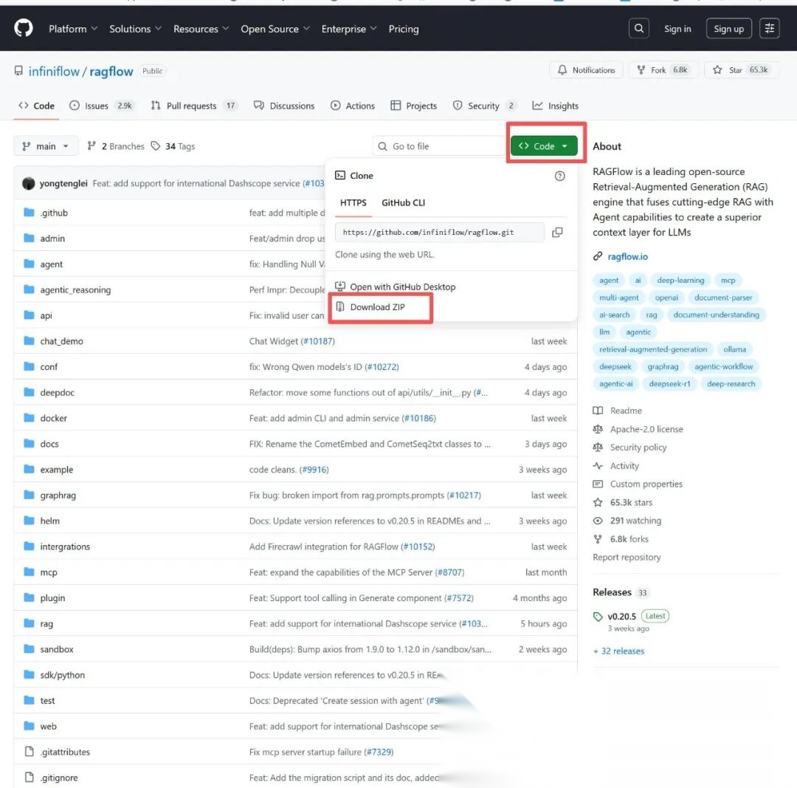Viewport: 797px width, 788px height.
Task: Star the ragflow repository
Action: point(741,70)
